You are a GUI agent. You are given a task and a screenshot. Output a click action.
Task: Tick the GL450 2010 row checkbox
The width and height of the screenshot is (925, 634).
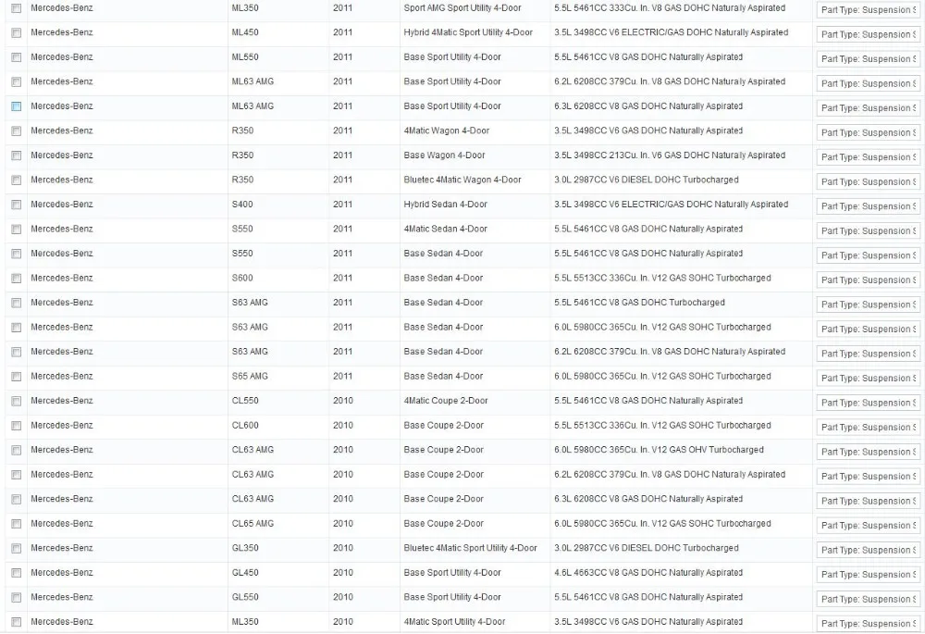click(x=16, y=573)
